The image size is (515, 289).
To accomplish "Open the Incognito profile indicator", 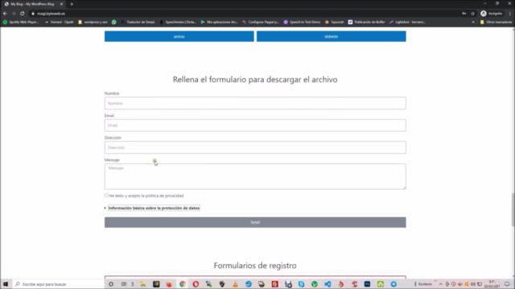I will [x=492, y=14].
